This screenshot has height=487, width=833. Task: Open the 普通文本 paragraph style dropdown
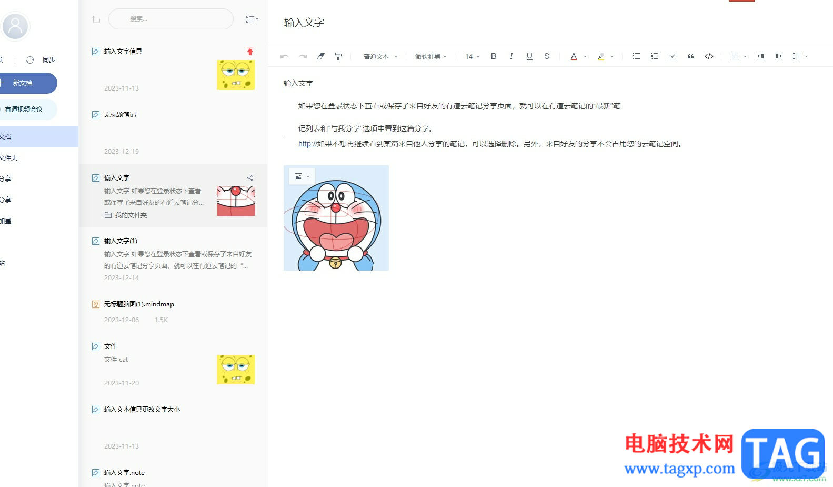(380, 56)
